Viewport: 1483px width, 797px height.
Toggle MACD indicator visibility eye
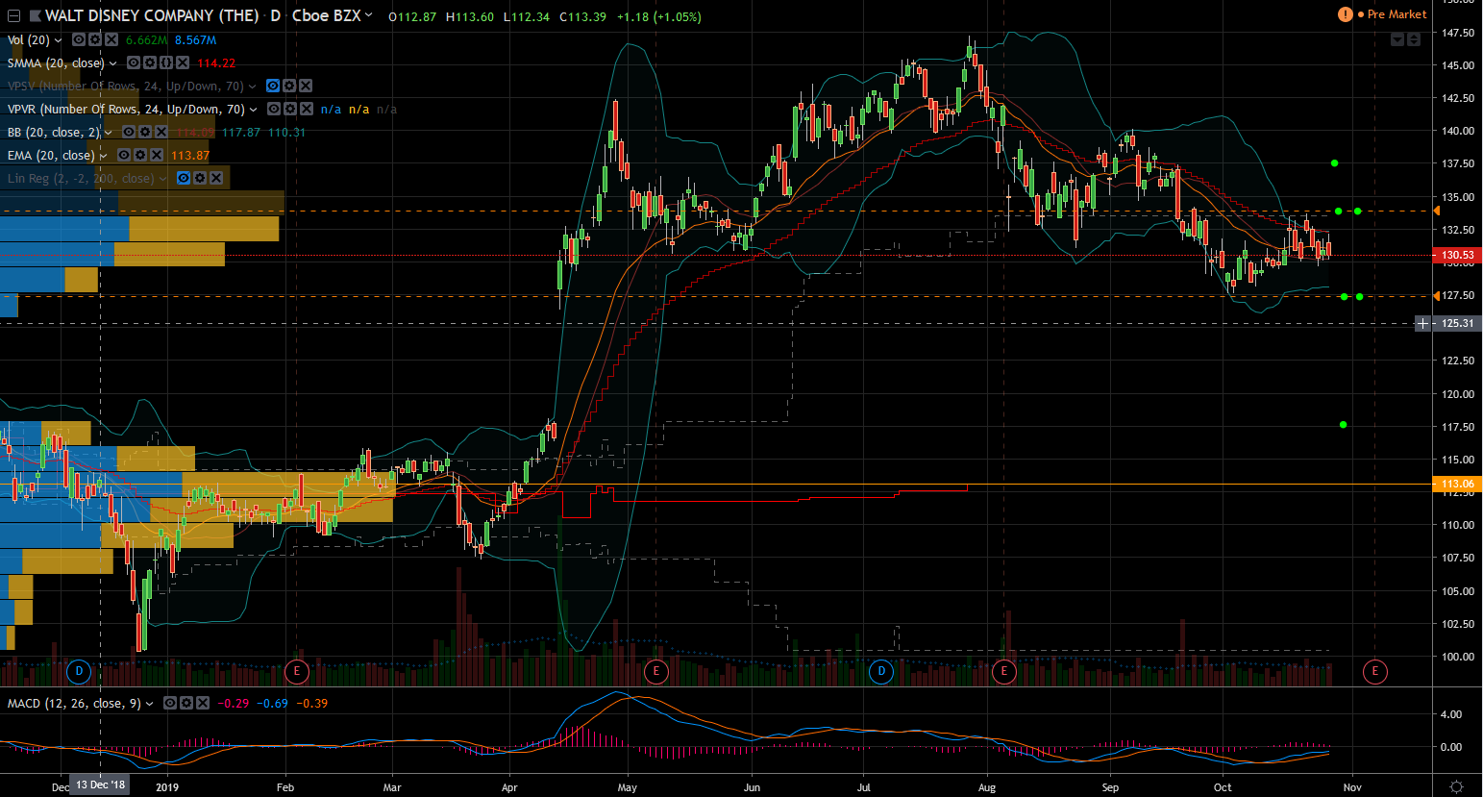click(170, 703)
